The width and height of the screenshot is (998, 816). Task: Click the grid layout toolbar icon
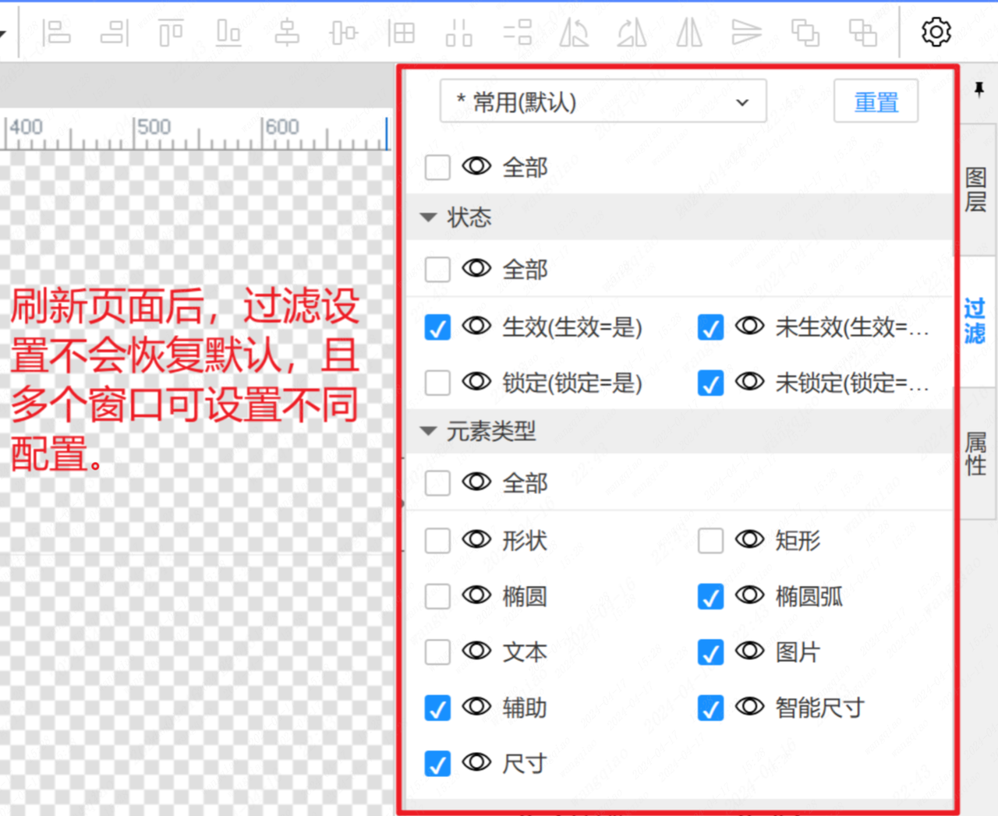point(402,33)
